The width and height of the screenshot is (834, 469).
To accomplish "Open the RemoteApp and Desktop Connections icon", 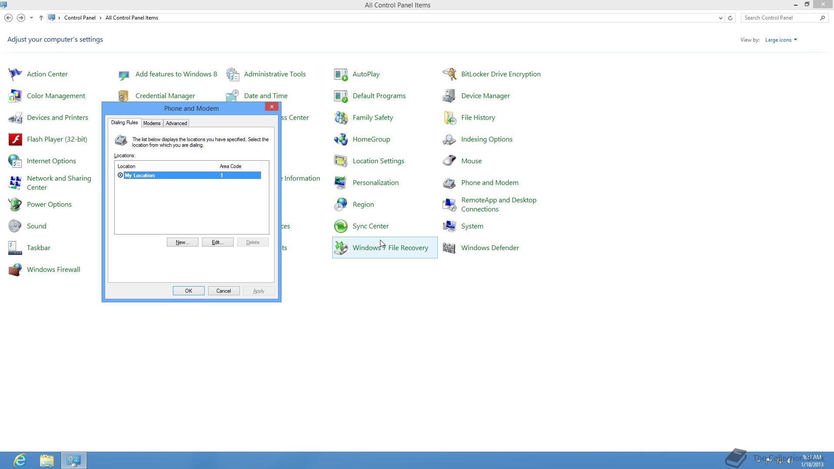I will point(450,205).
